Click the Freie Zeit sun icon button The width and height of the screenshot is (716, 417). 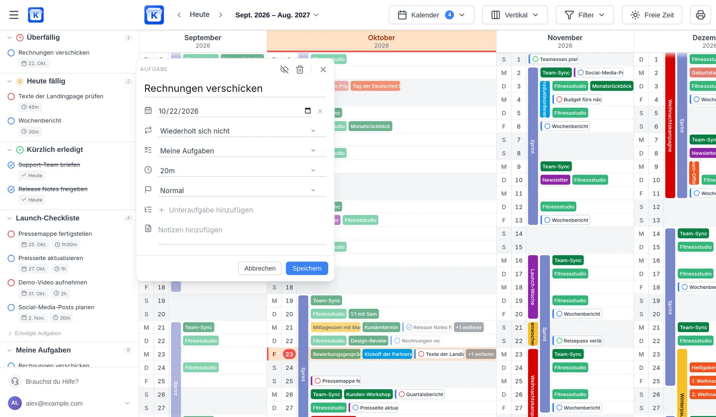pyautogui.click(x=652, y=15)
